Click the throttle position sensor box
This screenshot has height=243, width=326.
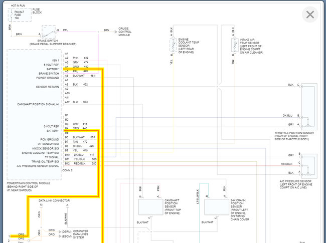pos(307,106)
